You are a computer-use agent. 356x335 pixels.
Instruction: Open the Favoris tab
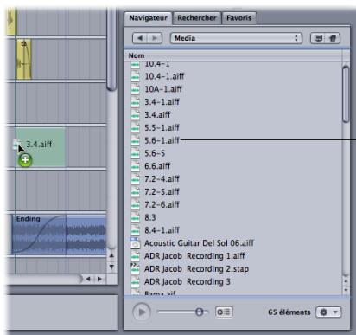[x=238, y=18]
